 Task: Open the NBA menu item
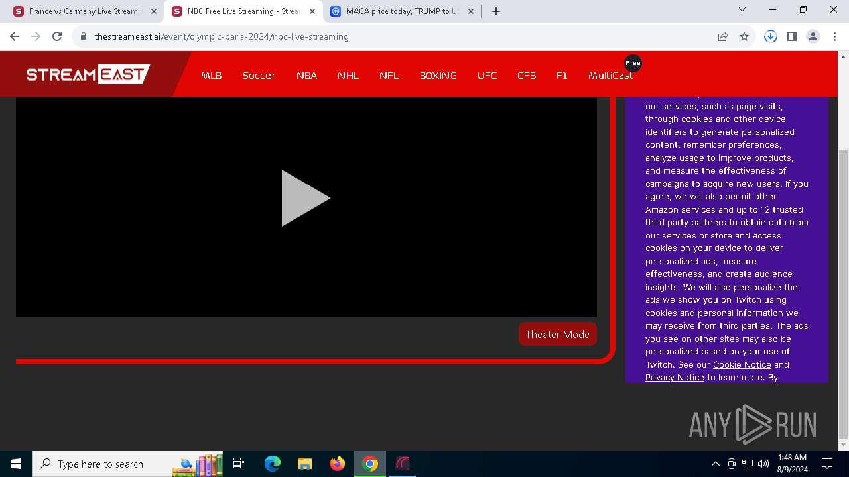306,76
